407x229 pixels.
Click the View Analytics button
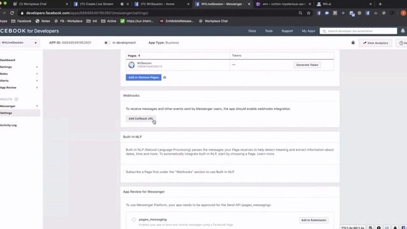pyautogui.click(x=375, y=43)
